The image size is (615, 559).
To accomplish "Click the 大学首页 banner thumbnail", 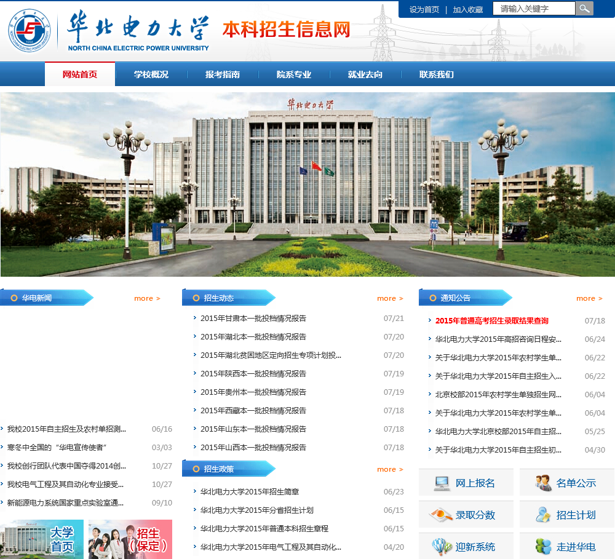I will (42, 539).
